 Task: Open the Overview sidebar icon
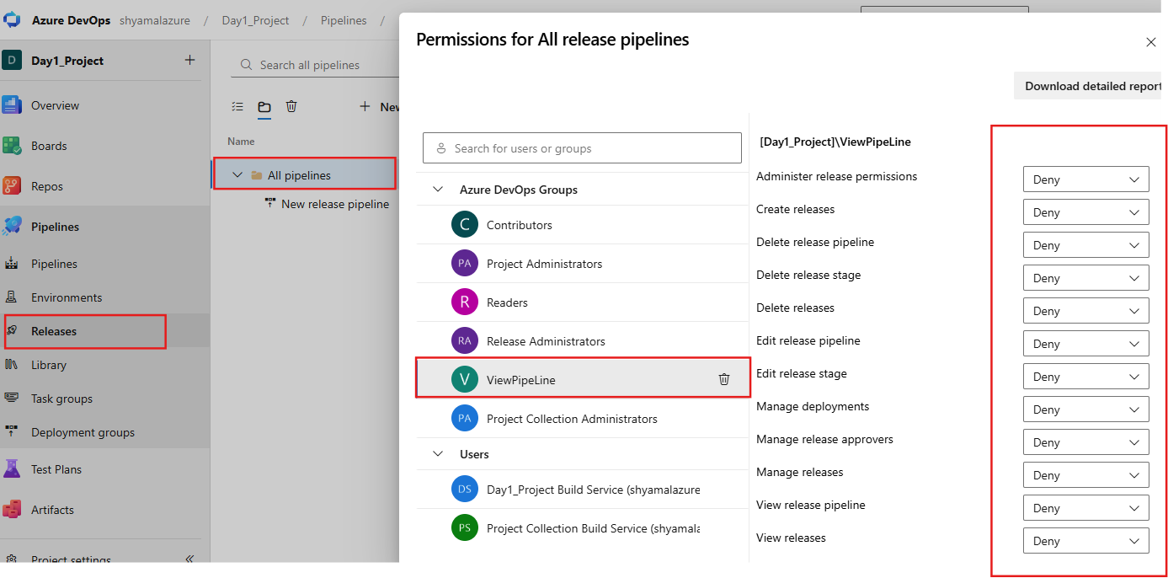12,105
